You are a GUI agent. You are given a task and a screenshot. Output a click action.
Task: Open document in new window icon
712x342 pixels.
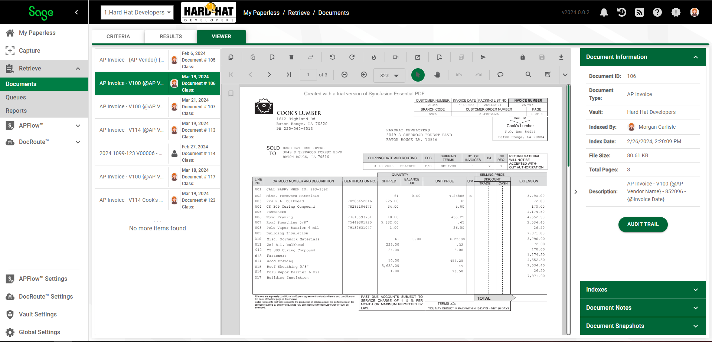(418, 57)
